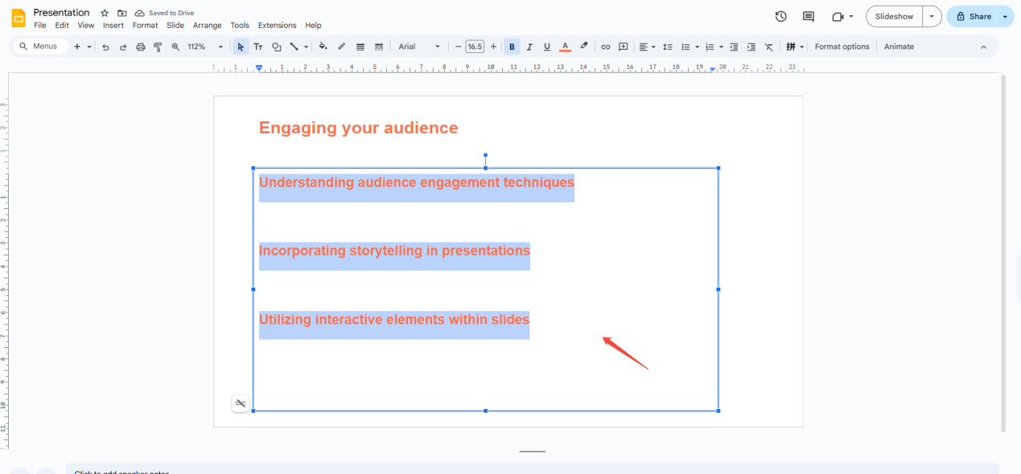
Task: Toggle underline formatting
Action: pyautogui.click(x=547, y=47)
